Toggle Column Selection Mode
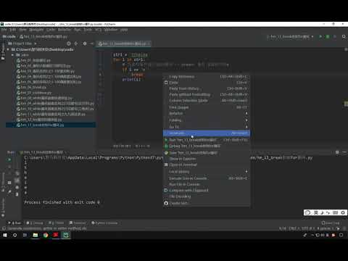This screenshot has width=348, height=261. 207,101
